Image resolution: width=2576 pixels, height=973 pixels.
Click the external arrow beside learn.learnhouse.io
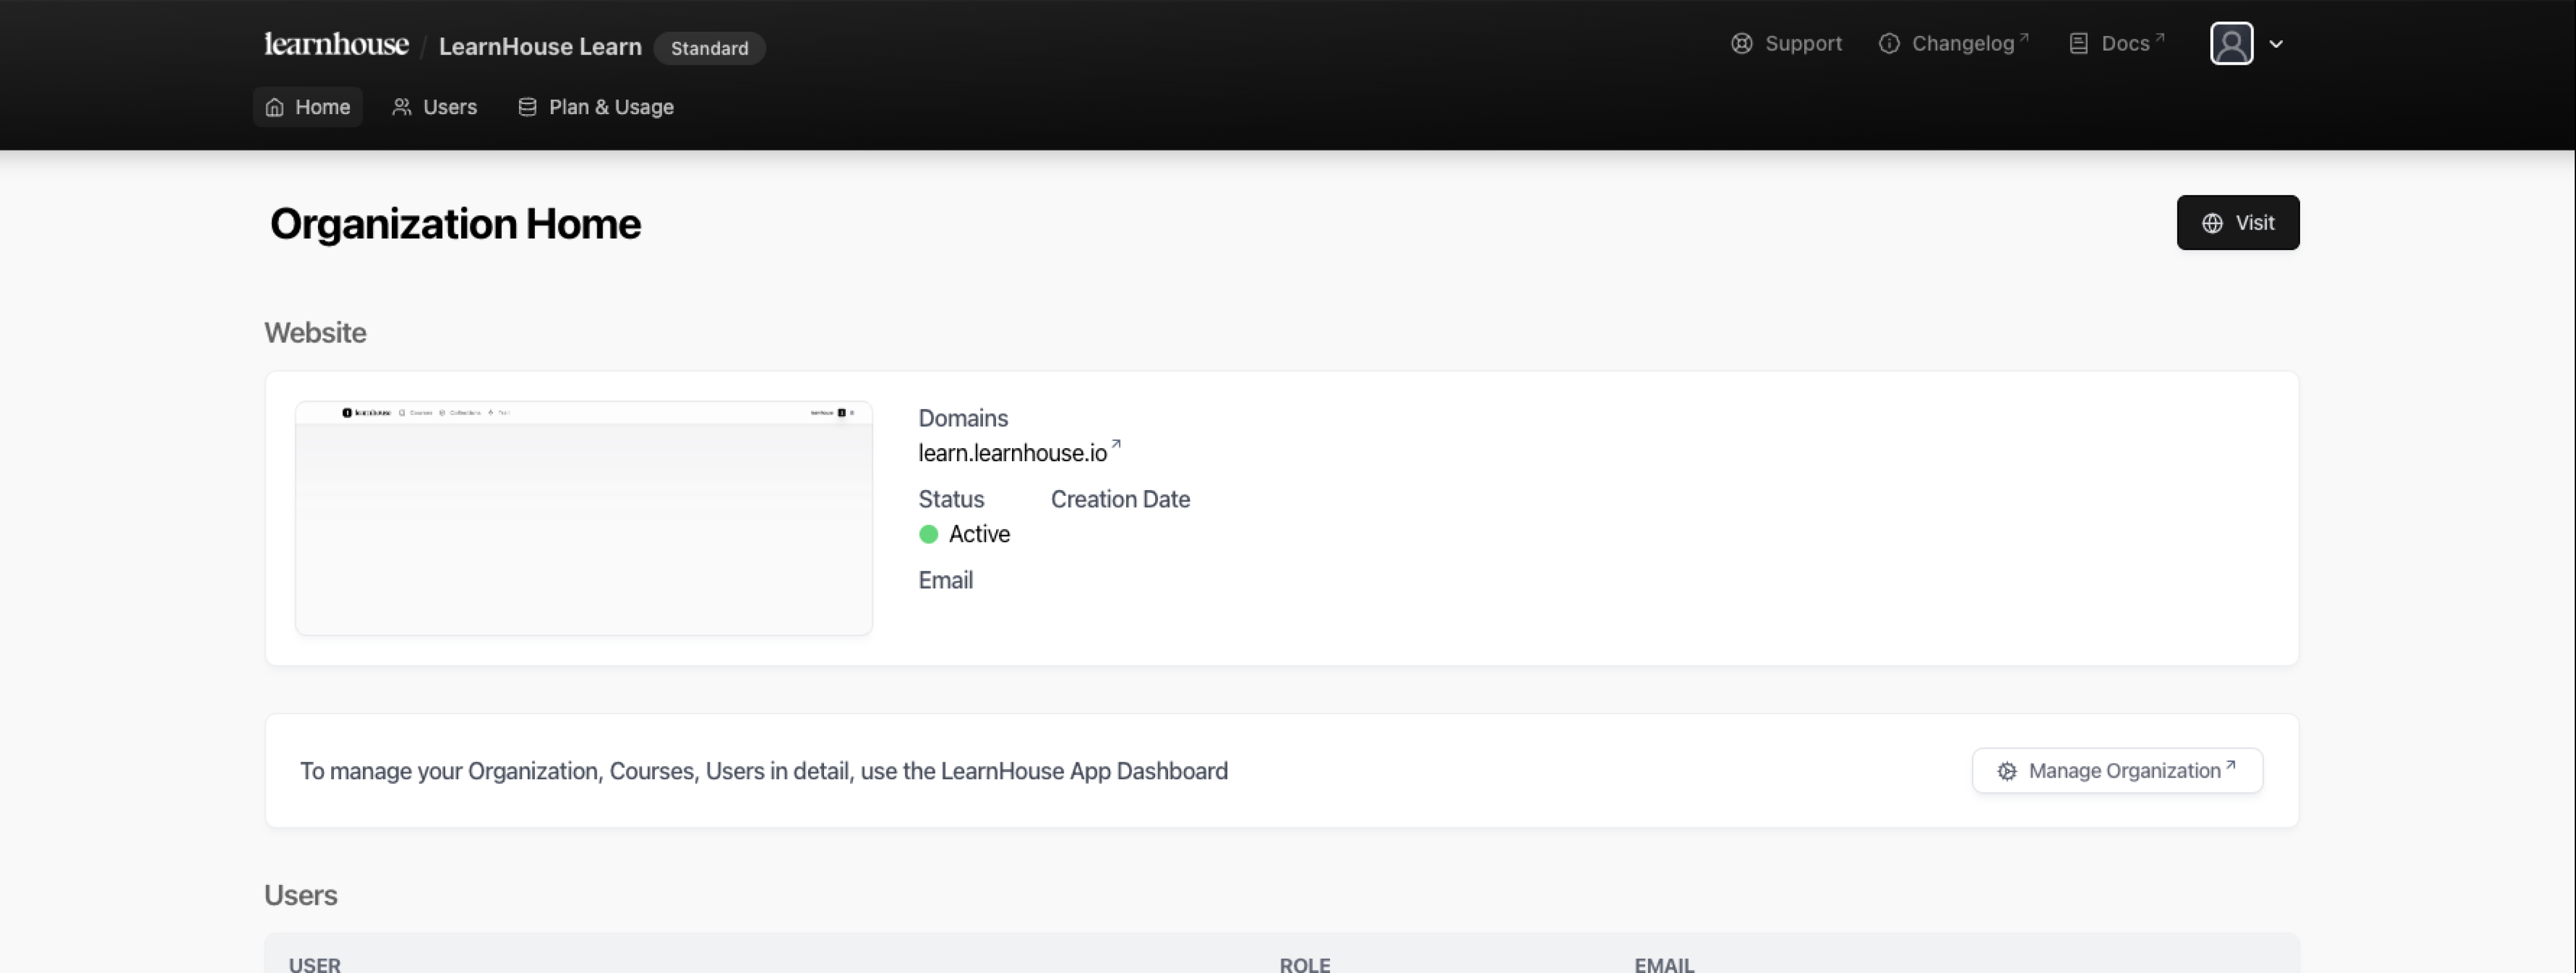(x=1116, y=445)
